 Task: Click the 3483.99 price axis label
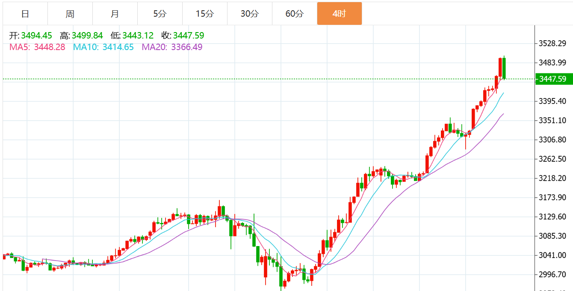(x=553, y=62)
